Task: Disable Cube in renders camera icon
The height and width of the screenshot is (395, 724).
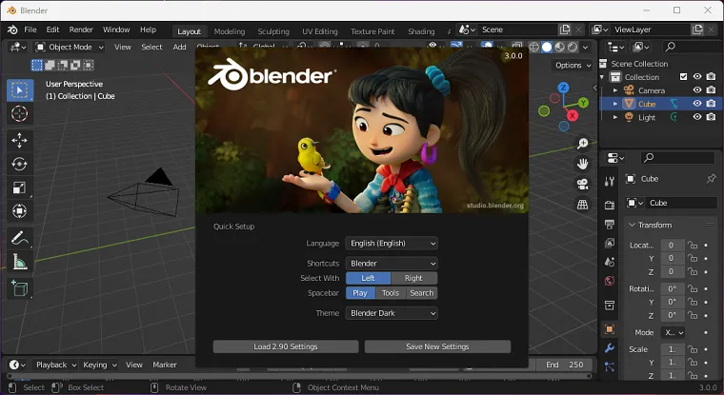Action: click(x=711, y=104)
